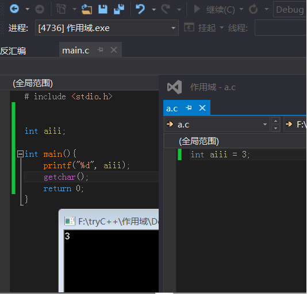
Task: Click the Navigate Forward arrow icon
Action: [40, 9]
